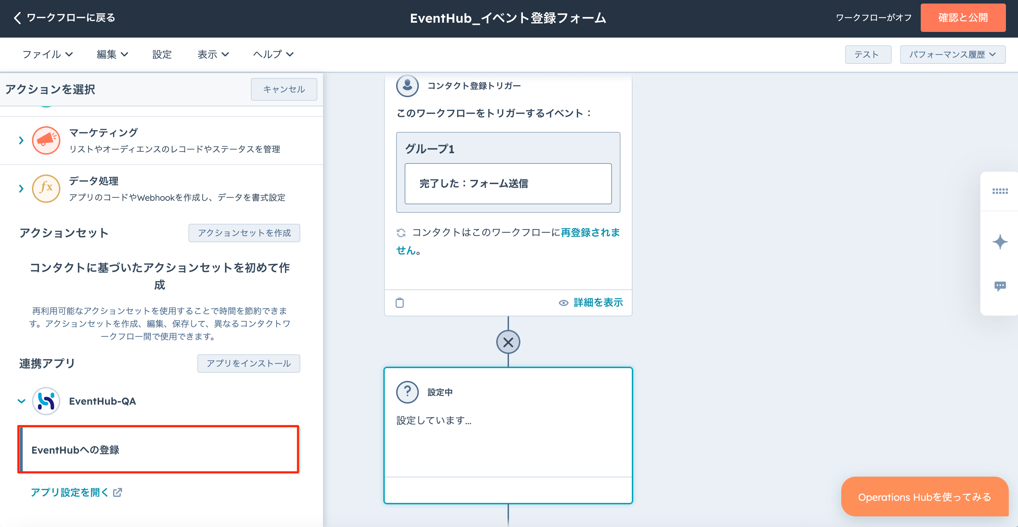
Task: Click the ワークフローがオフ status text
Action: click(874, 18)
